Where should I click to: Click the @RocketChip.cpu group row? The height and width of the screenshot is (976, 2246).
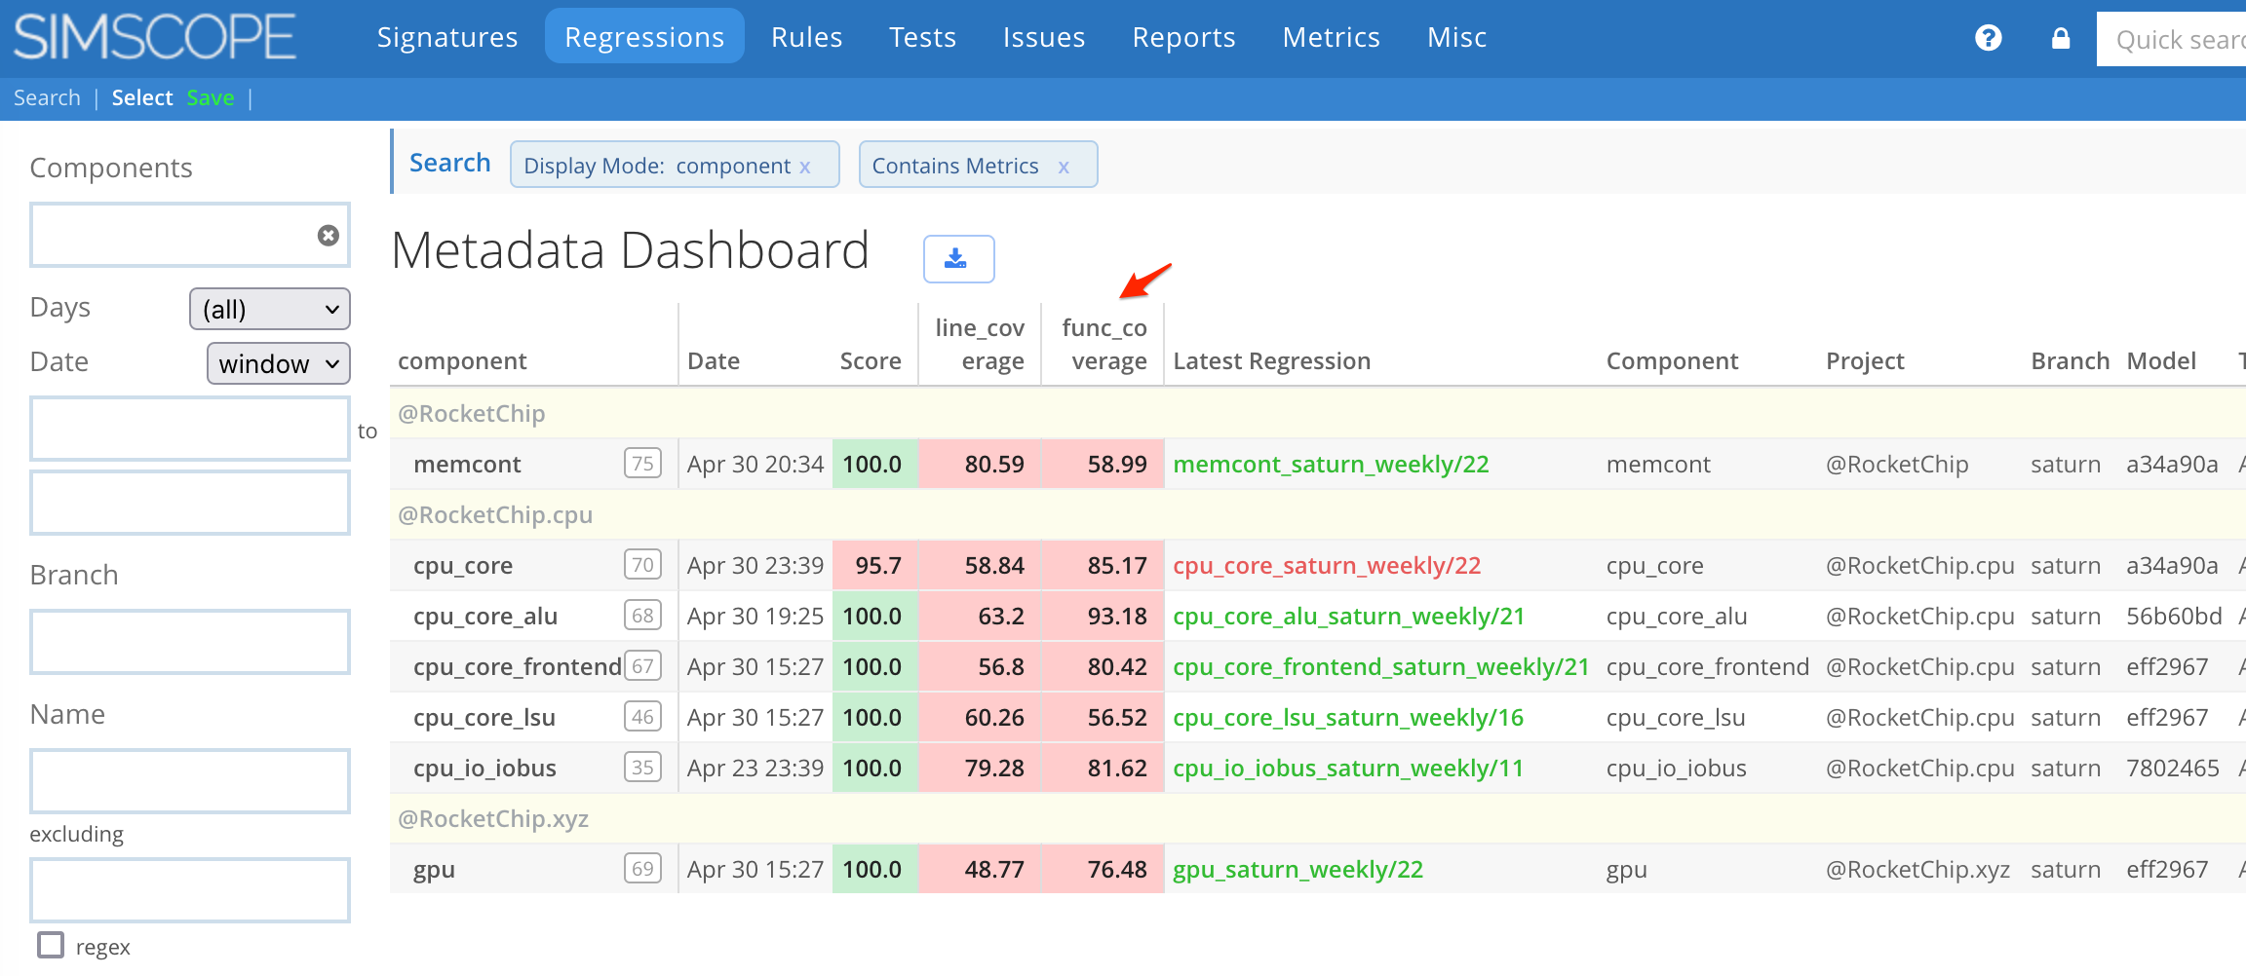[1318, 514]
